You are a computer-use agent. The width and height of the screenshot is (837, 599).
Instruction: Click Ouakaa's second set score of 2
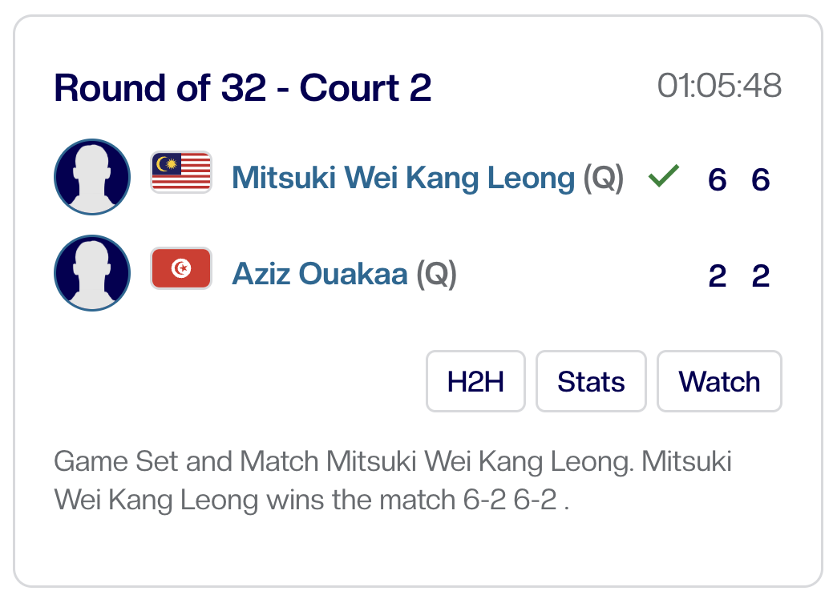point(760,276)
